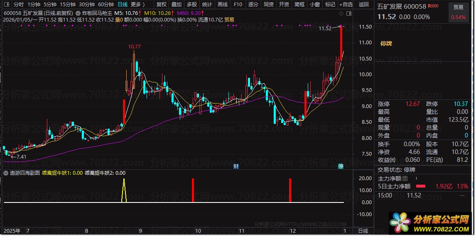Activate the 画线 drawing tool
The width and height of the screenshot is (476, 236).
coord(223,5)
